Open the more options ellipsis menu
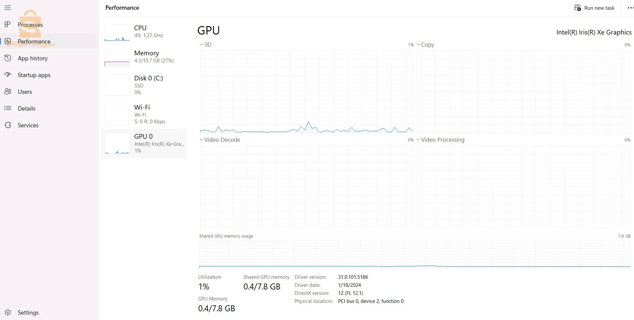Screen dimensions: 634x320 point(630,7)
